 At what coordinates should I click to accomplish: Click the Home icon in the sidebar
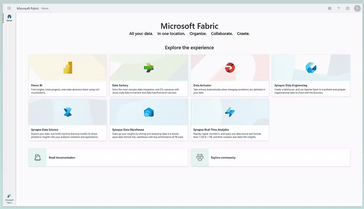[x=9, y=17]
